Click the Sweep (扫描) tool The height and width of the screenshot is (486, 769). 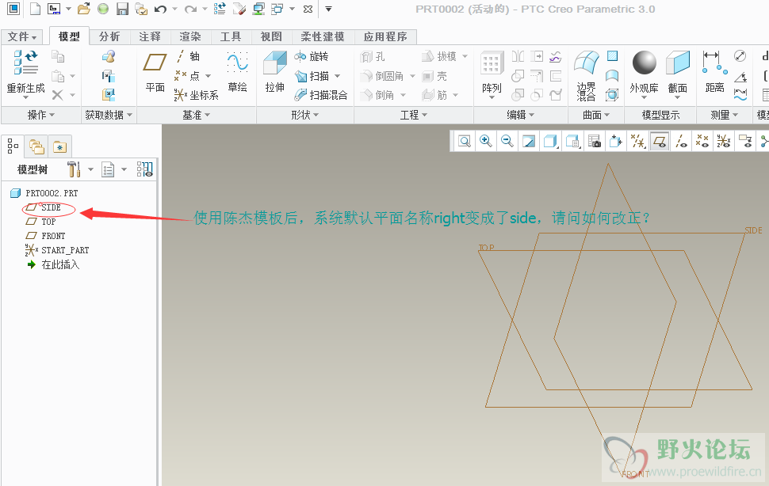pos(312,76)
